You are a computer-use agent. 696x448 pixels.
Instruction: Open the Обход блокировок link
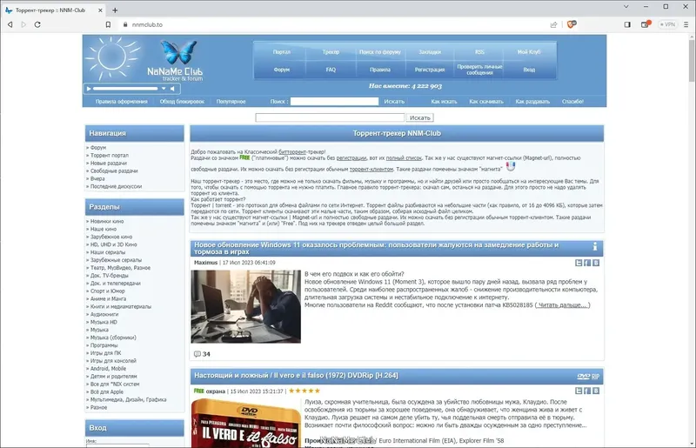pyautogui.click(x=182, y=101)
